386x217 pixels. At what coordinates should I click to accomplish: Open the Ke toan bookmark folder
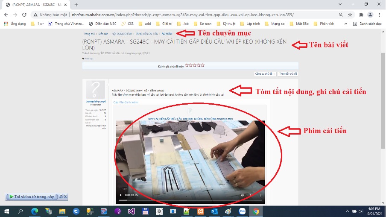[x=202, y=23]
